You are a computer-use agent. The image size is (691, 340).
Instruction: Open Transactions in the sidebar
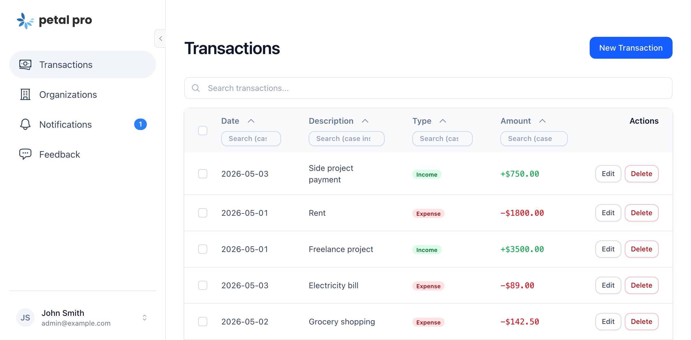tap(83, 64)
